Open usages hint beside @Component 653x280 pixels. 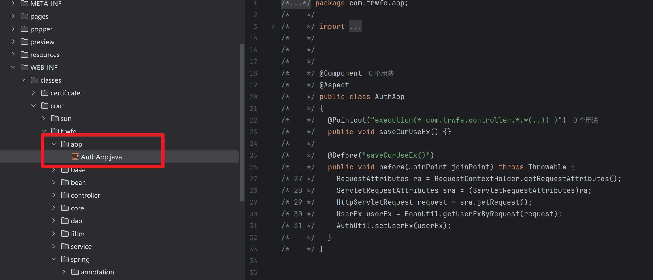pos(381,74)
